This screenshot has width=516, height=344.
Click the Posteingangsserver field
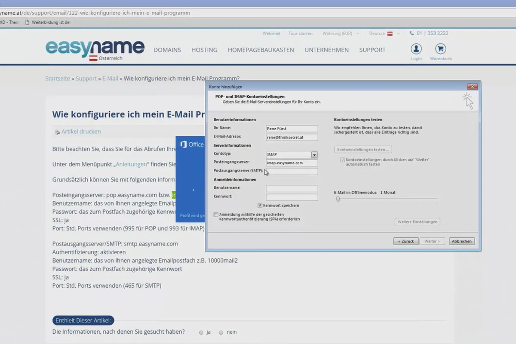click(292, 163)
